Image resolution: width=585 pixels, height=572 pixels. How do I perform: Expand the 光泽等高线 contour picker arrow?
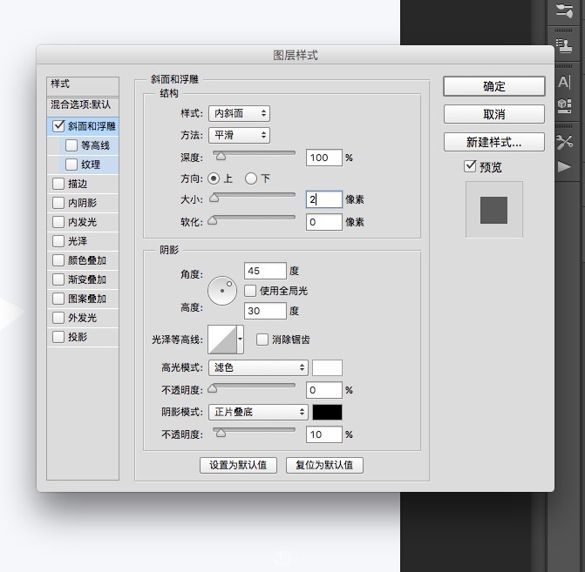click(x=241, y=339)
